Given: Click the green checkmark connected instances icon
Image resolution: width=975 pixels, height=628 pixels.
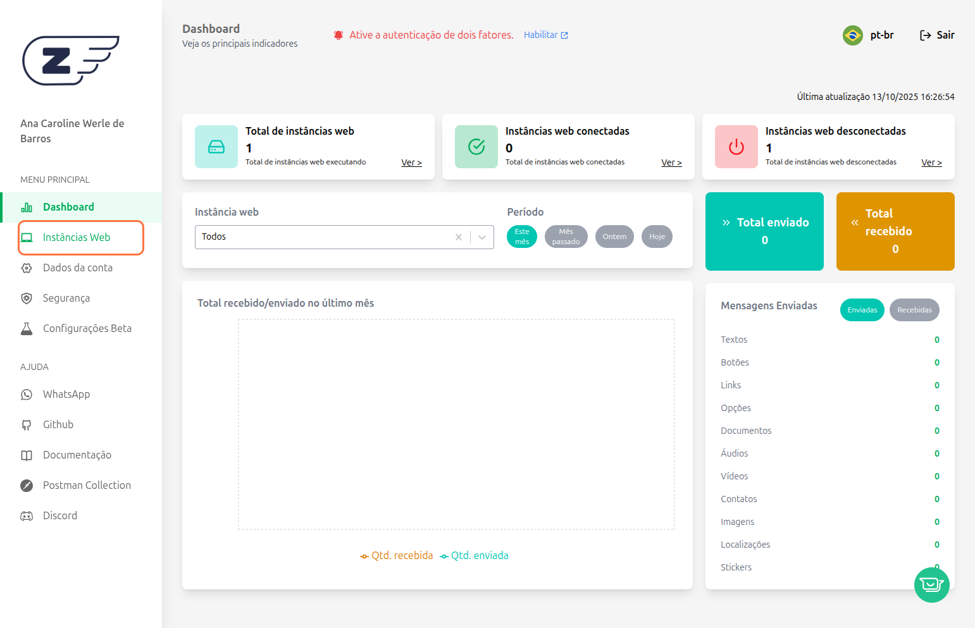Looking at the screenshot, I should [476, 147].
